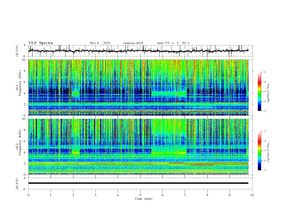Click the ch.1 voltage waveform trace
Image resolution: width=284 pixels, height=219 pixels.
[x=138, y=51]
